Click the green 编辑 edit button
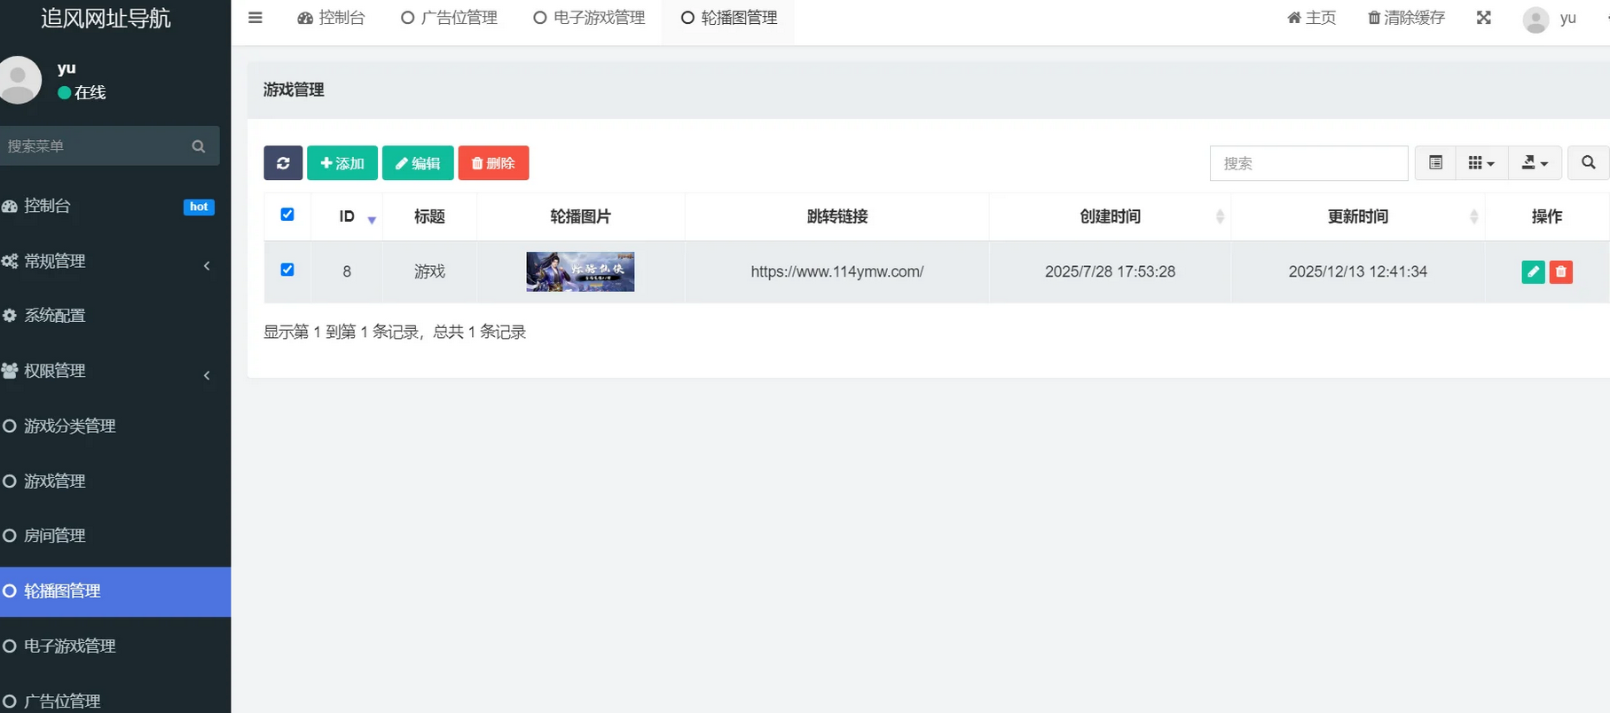Screen dimensions: 1610x713 tap(418, 163)
